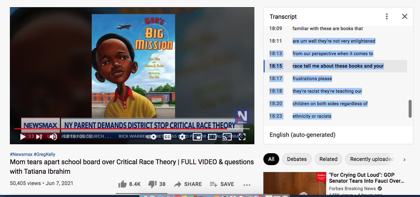This screenshot has width=420, height=197.
Task: Open the Forbes 'For Crying Out Loud' video thumbnail
Action: (x=295, y=184)
